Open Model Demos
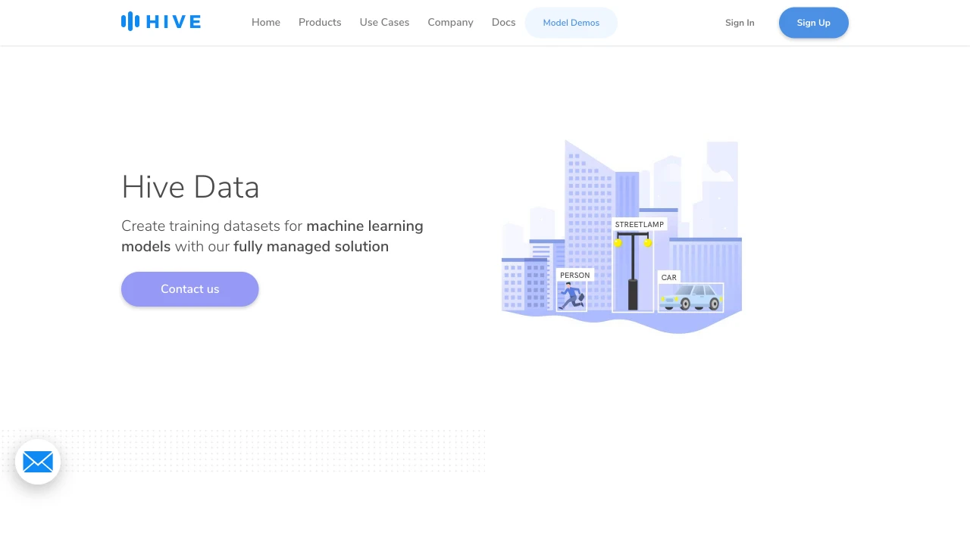This screenshot has height=539, width=970. pos(571,23)
